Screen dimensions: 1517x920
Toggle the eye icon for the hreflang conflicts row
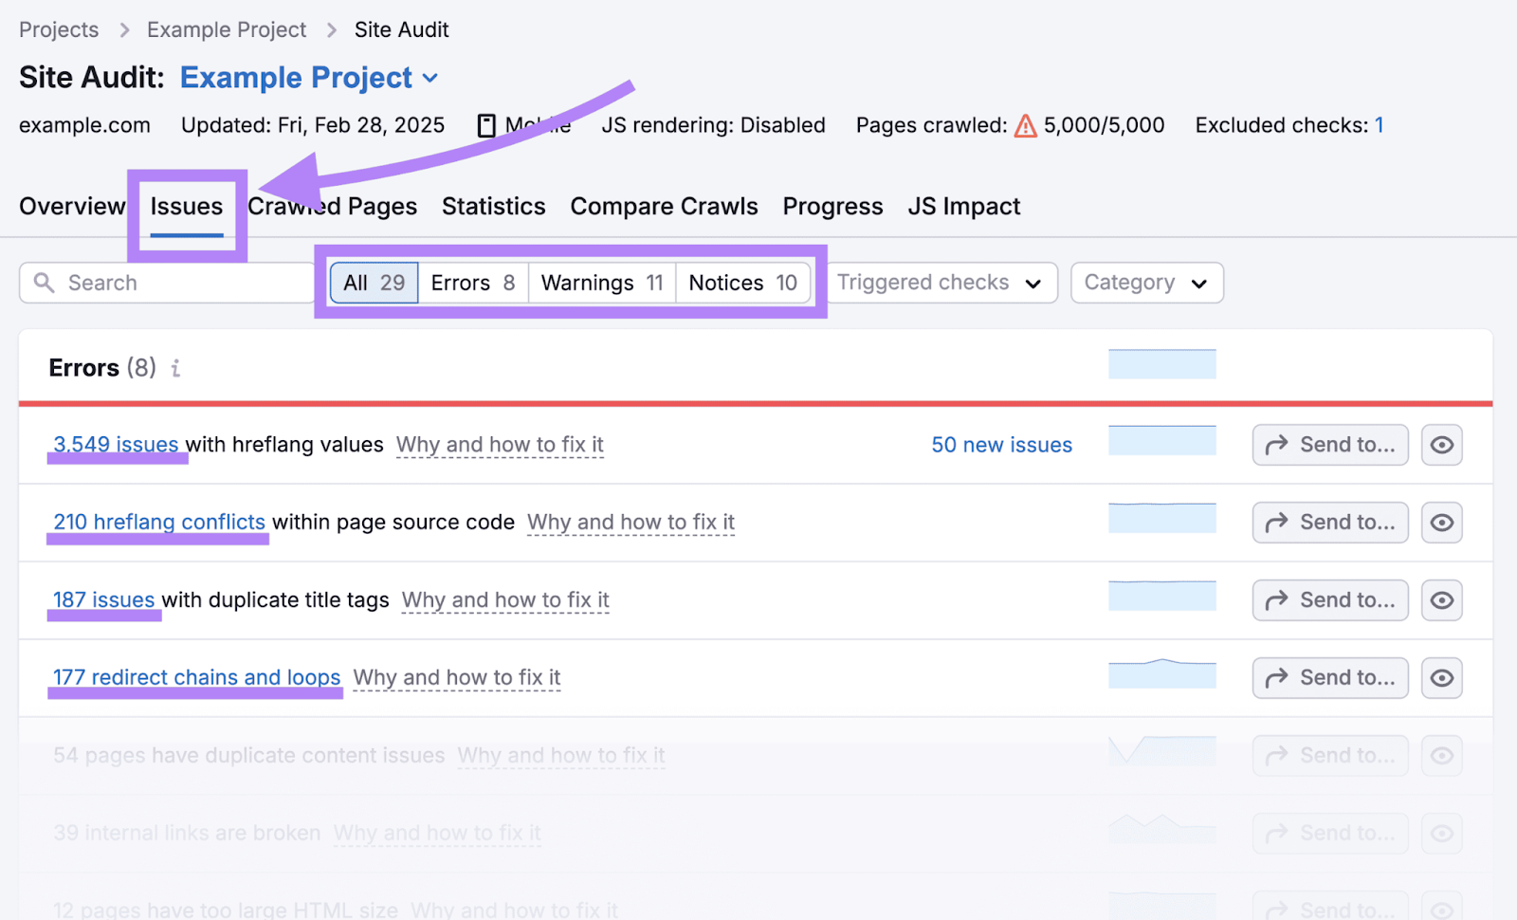[1441, 522]
